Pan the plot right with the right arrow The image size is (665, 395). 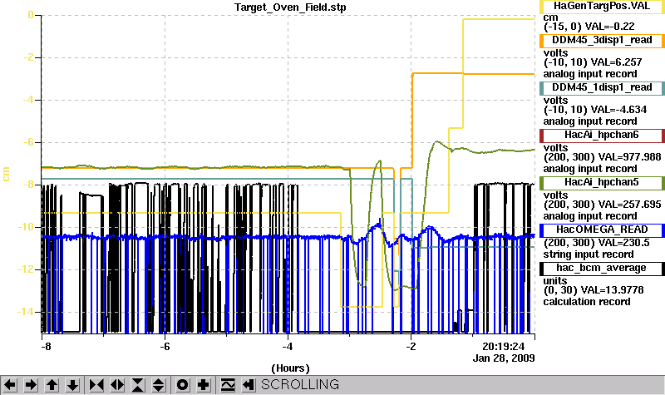tap(31, 385)
